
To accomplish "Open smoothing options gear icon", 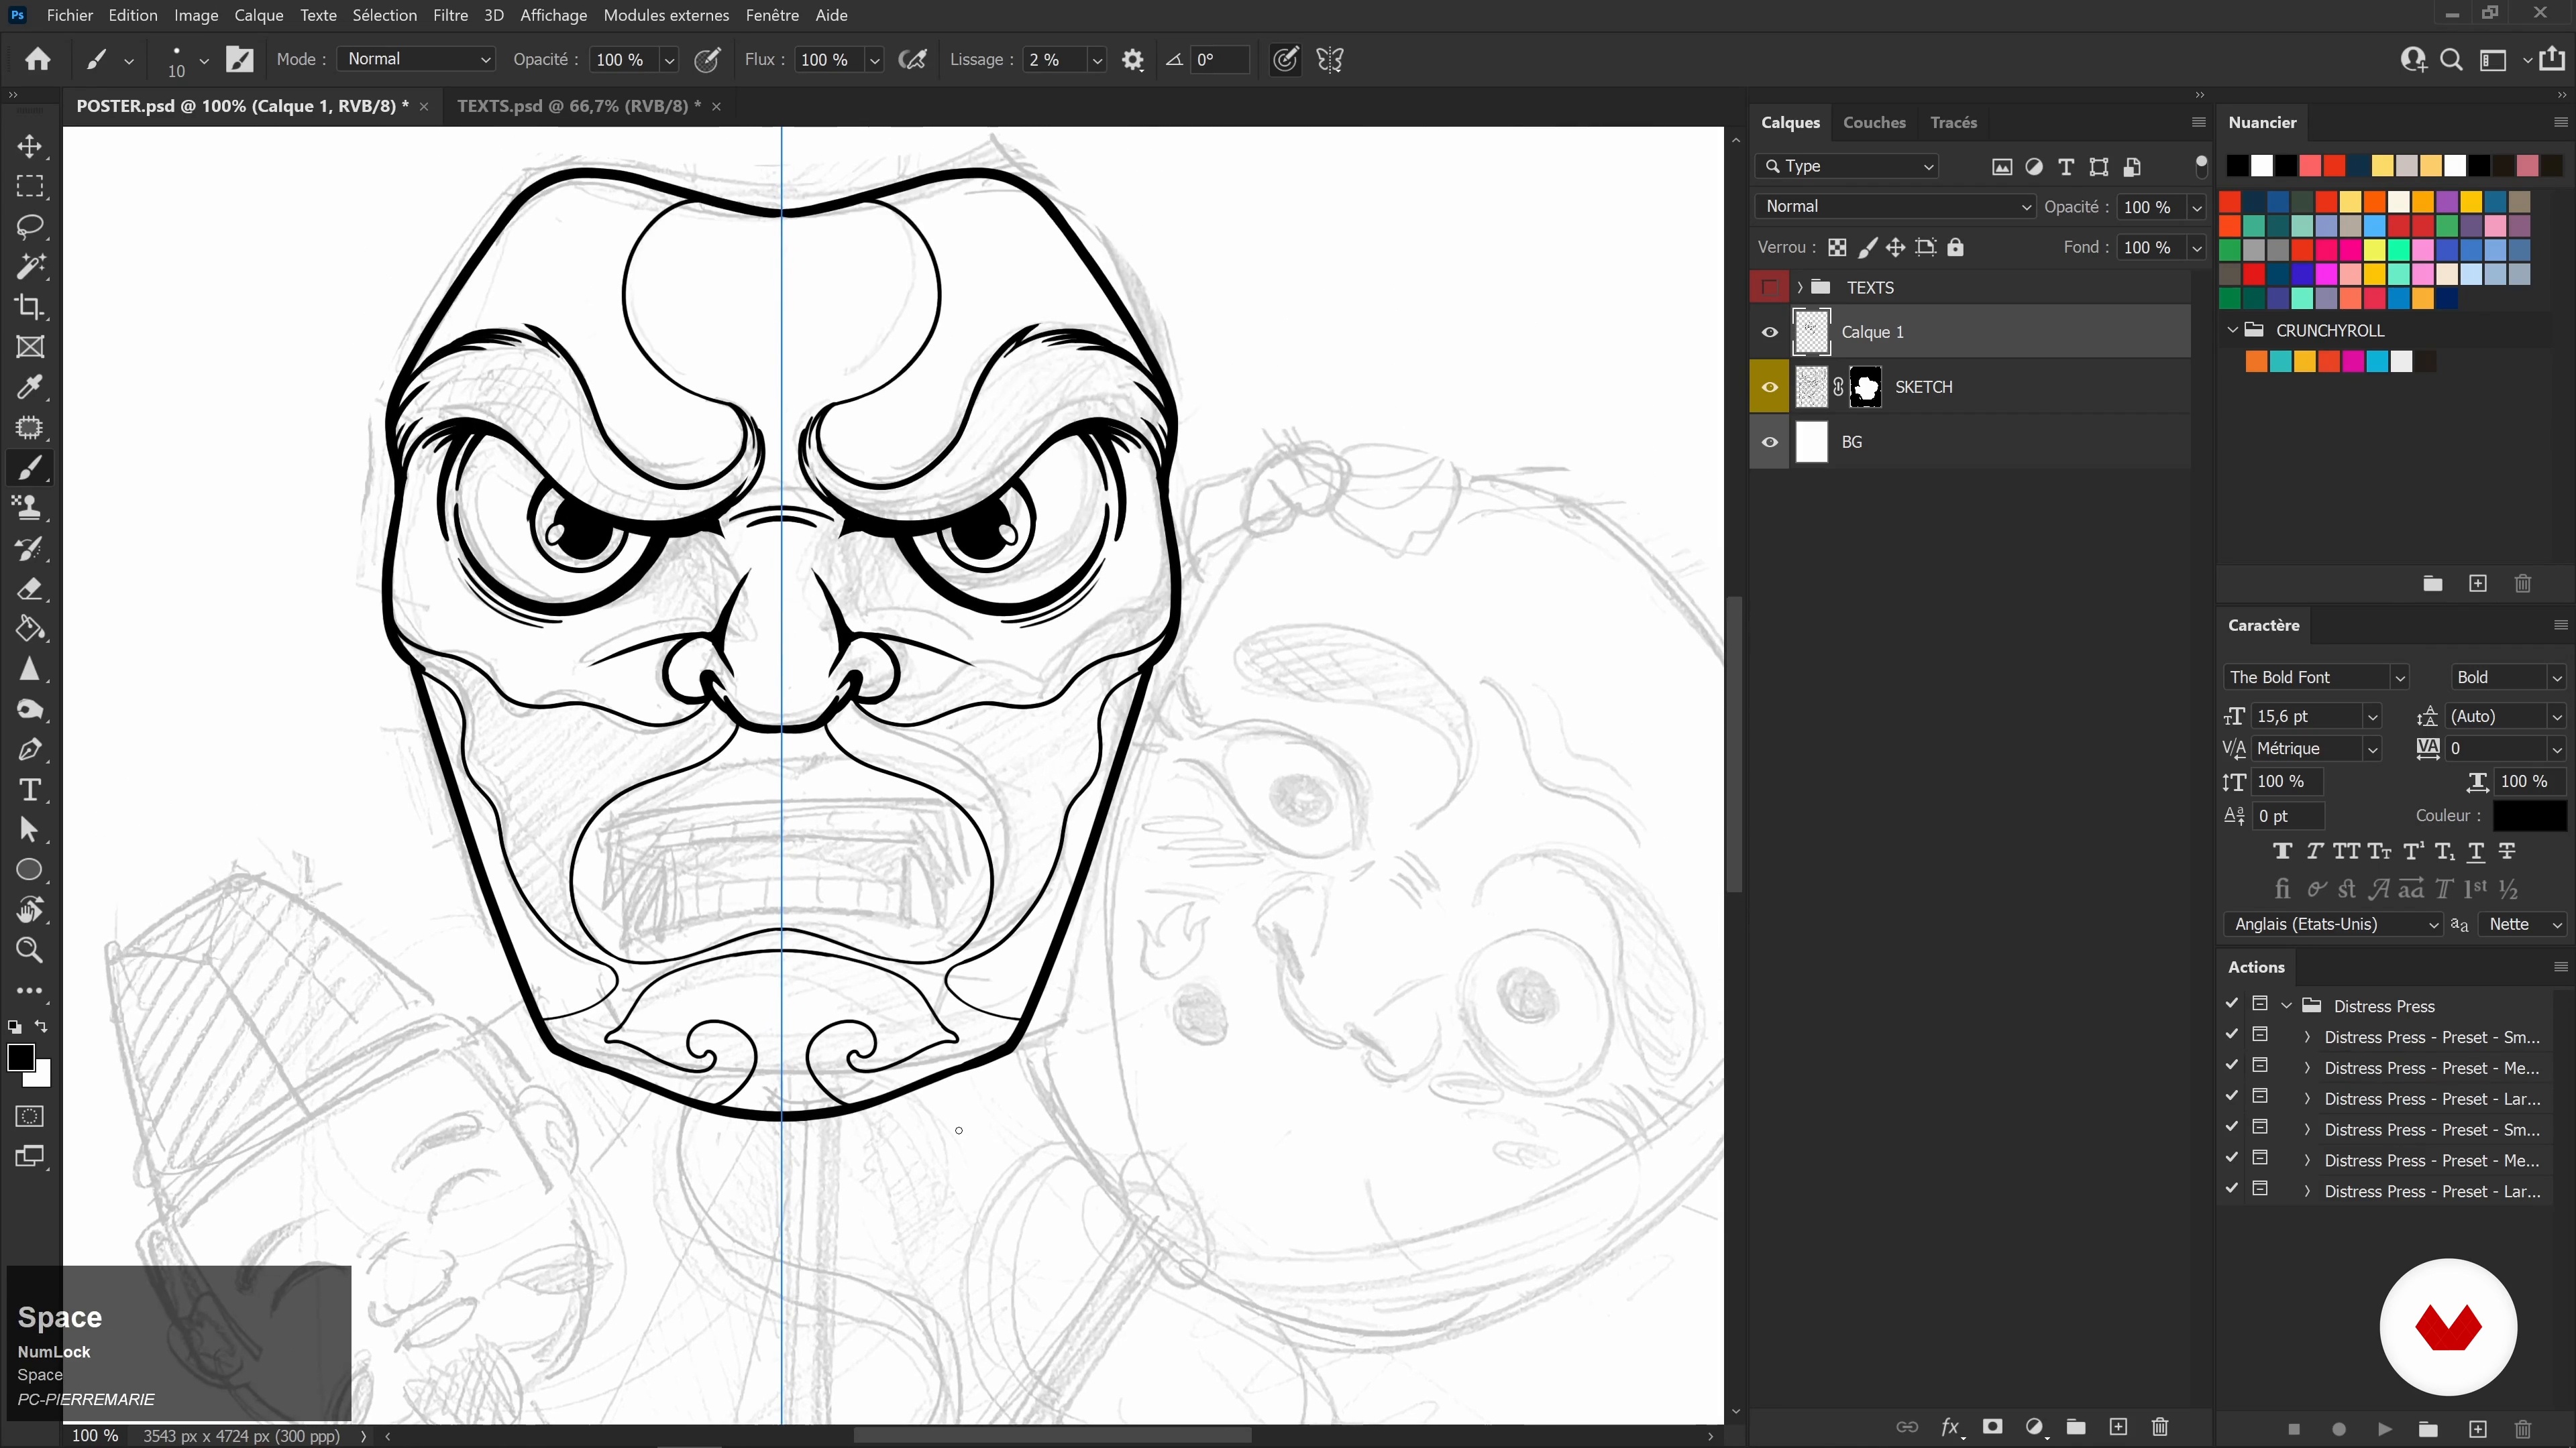I will pos(1132,60).
